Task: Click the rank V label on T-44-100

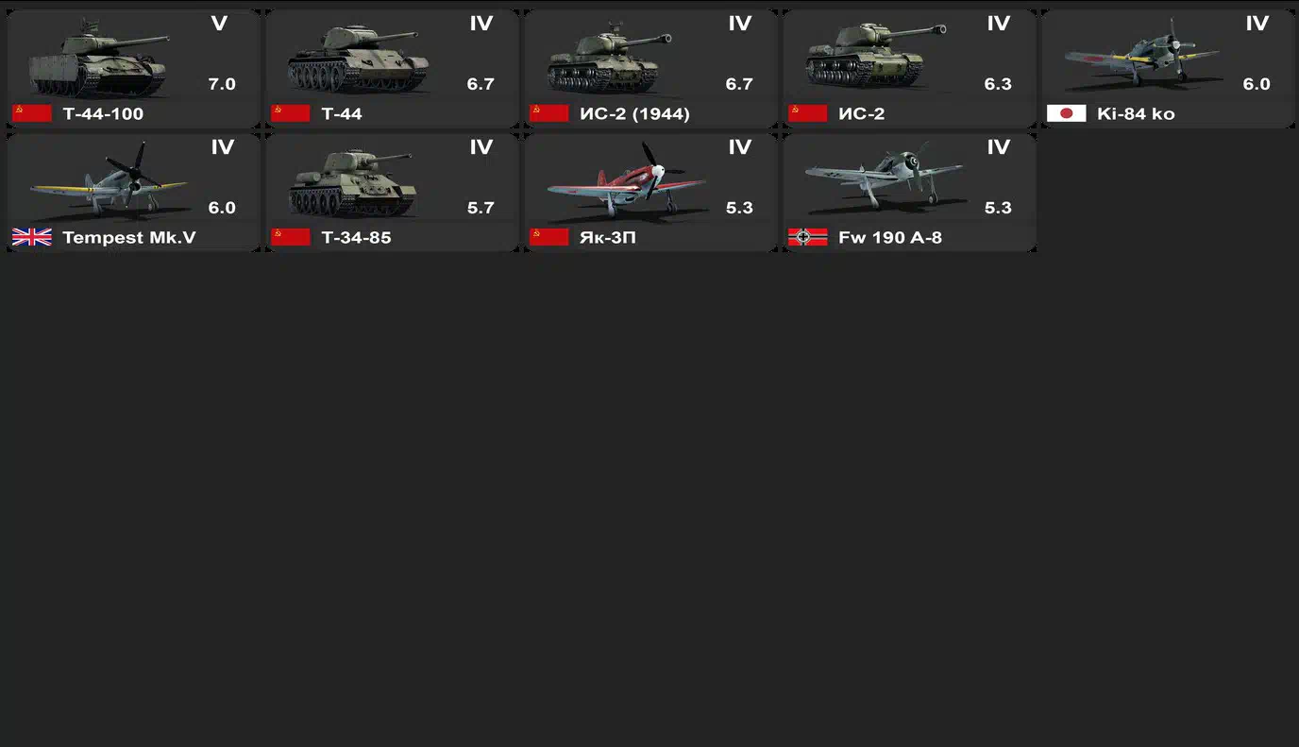Action: (x=219, y=24)
